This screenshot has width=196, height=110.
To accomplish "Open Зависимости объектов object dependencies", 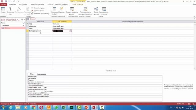I will click(104, 11).
